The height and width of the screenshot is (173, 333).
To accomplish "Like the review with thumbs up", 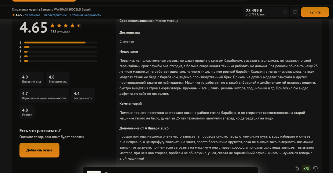I will pos(297,168).
